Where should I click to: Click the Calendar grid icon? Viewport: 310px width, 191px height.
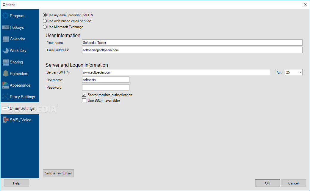pyautogui.click(x=5, y=39)
